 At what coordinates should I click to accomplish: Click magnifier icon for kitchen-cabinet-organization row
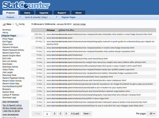pos(44,91)
